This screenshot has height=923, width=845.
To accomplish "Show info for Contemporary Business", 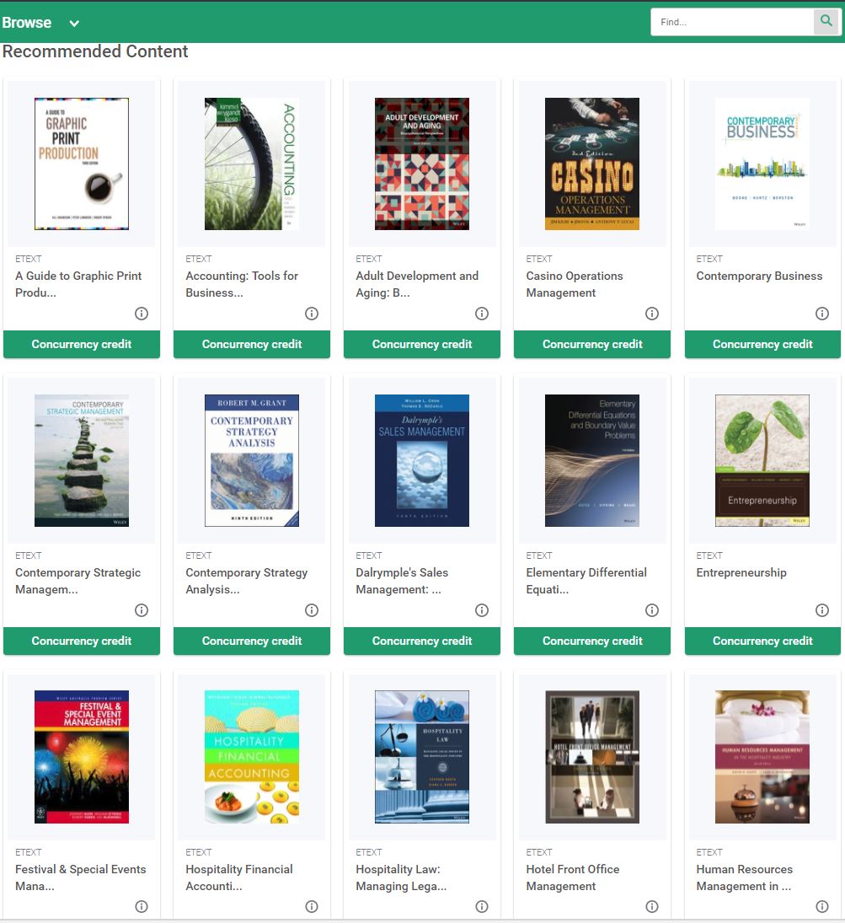I will click(x=822, y=314).
